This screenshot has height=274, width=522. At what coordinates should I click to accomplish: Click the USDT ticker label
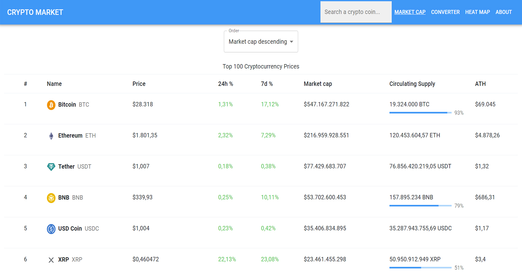(84, 167)
